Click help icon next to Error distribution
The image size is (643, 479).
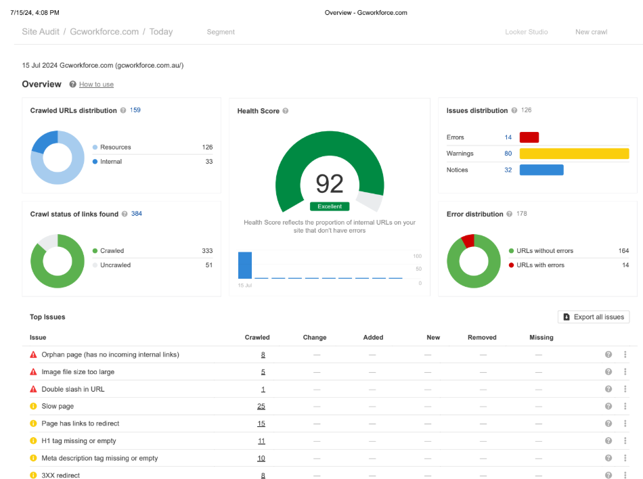pos(509,214)
